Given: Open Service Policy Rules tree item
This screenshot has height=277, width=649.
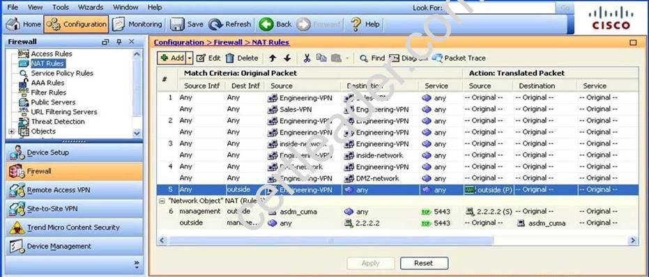Looking at the screenshot, I should [x=62, y=73].
